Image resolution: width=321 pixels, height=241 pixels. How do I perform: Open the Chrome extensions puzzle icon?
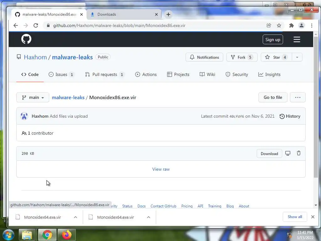291,25
